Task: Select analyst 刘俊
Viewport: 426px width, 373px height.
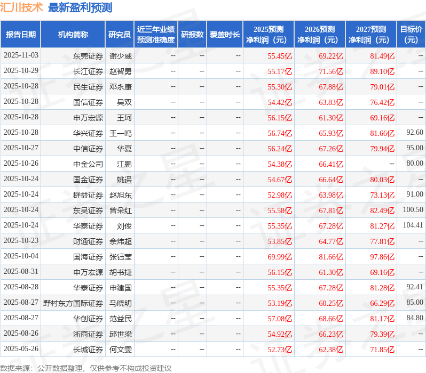Action: point(124,226)
